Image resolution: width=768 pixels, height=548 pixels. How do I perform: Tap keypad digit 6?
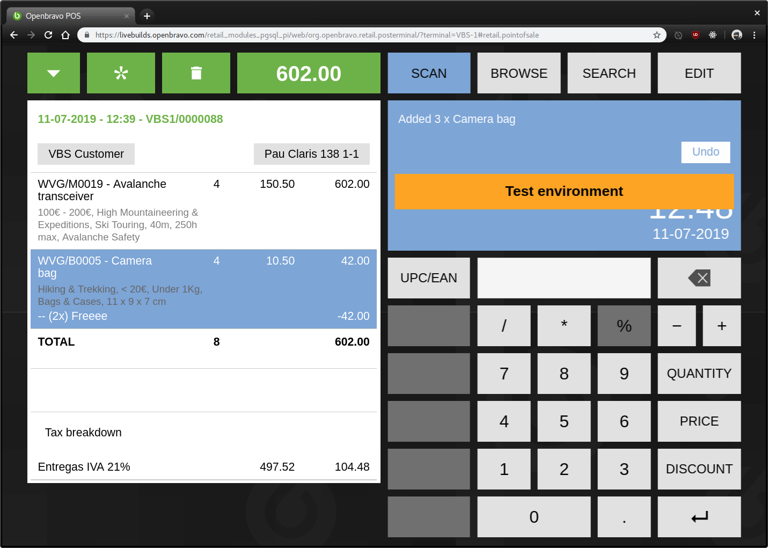tap(624, 421)
